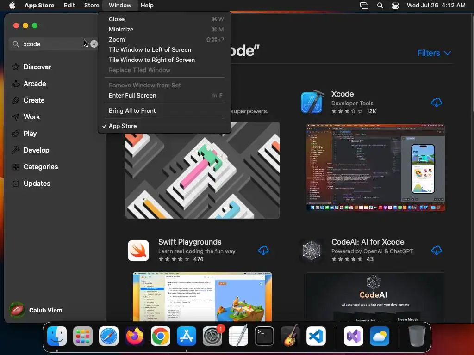Open Stage Manager windows icon in menu bar
The image size is (474, 355).
364,6
